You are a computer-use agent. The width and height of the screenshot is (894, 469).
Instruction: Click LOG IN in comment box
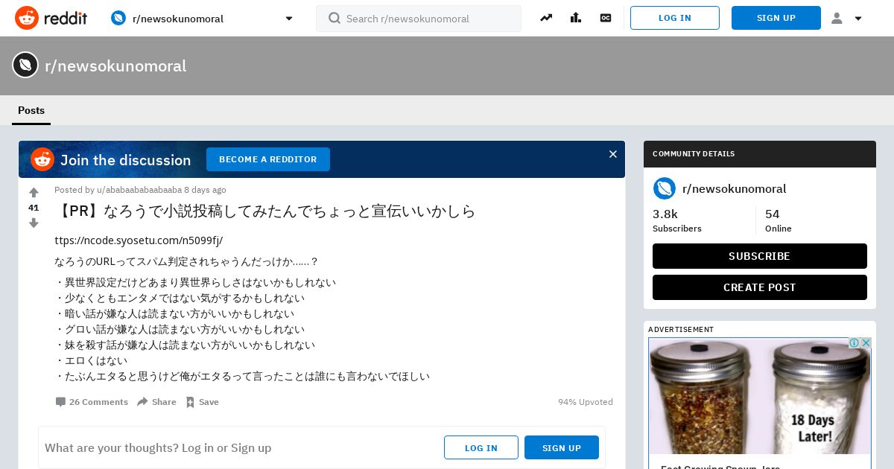(481, 447)
